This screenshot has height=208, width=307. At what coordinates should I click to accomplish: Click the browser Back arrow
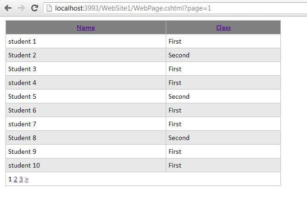(8, 8)
